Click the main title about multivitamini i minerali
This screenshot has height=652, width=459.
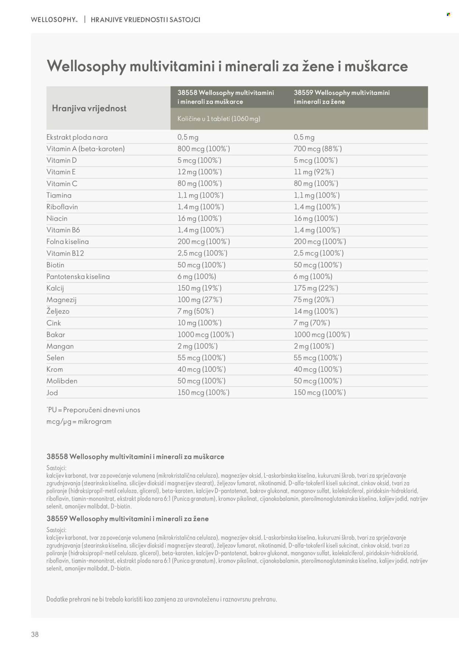(227, 66)
